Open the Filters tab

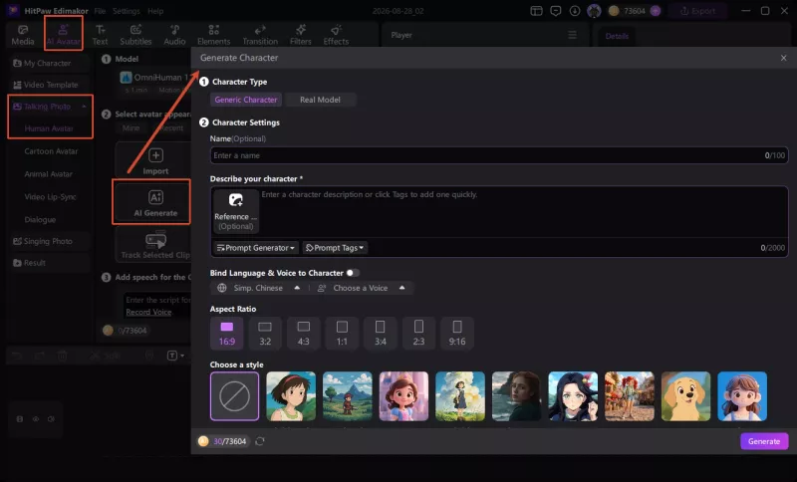[x=301, y=35]
